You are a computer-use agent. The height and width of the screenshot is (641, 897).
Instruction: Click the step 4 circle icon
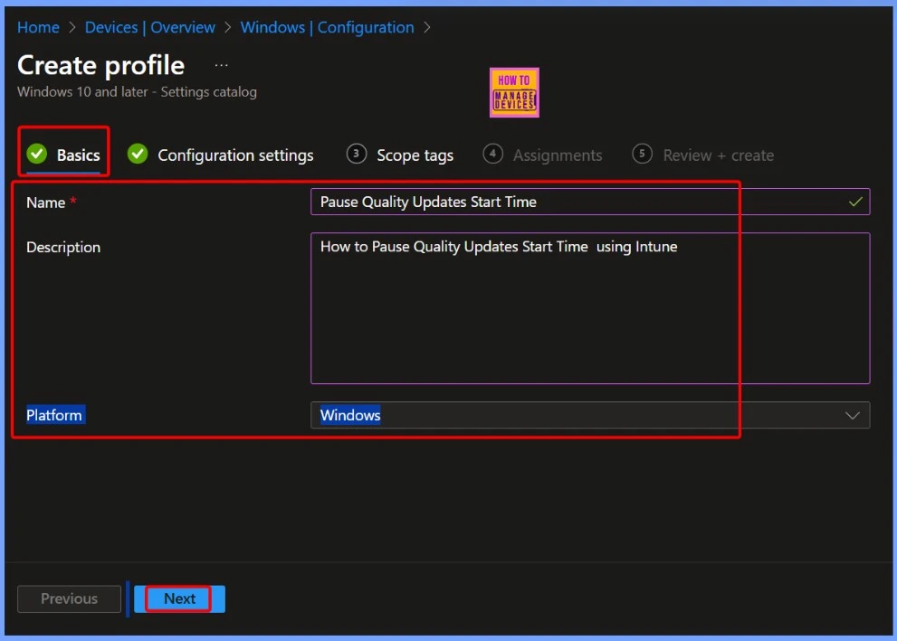pos(492,154)
